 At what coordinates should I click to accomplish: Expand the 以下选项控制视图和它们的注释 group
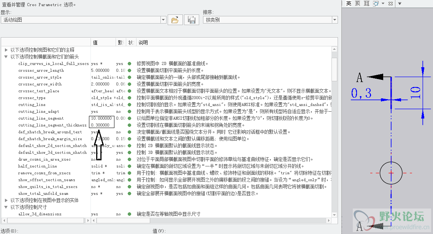tap(6, 50)
